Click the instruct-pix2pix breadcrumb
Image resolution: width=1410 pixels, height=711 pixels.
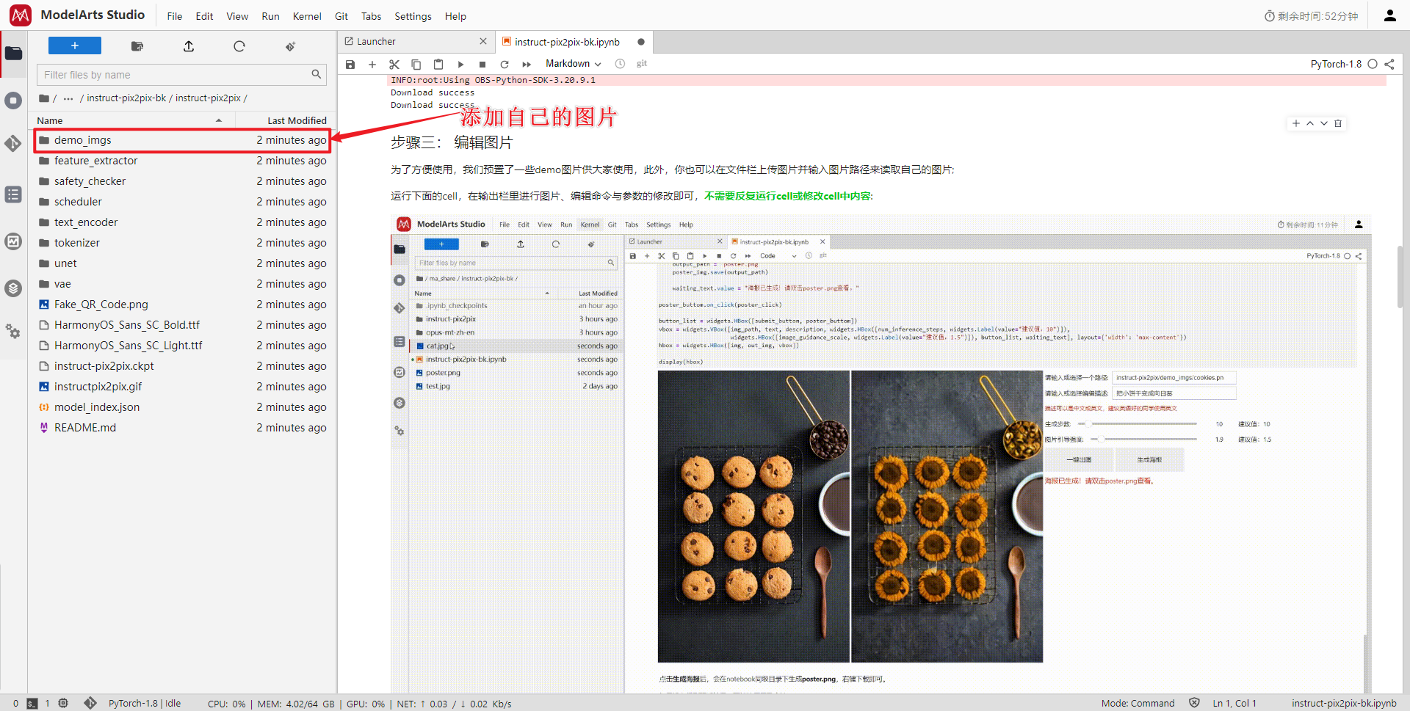[x=208, y=98]
